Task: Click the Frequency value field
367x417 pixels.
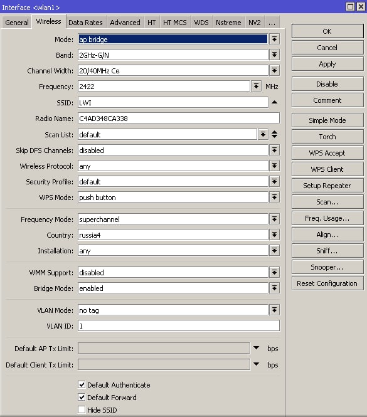Action: (164, 86)
